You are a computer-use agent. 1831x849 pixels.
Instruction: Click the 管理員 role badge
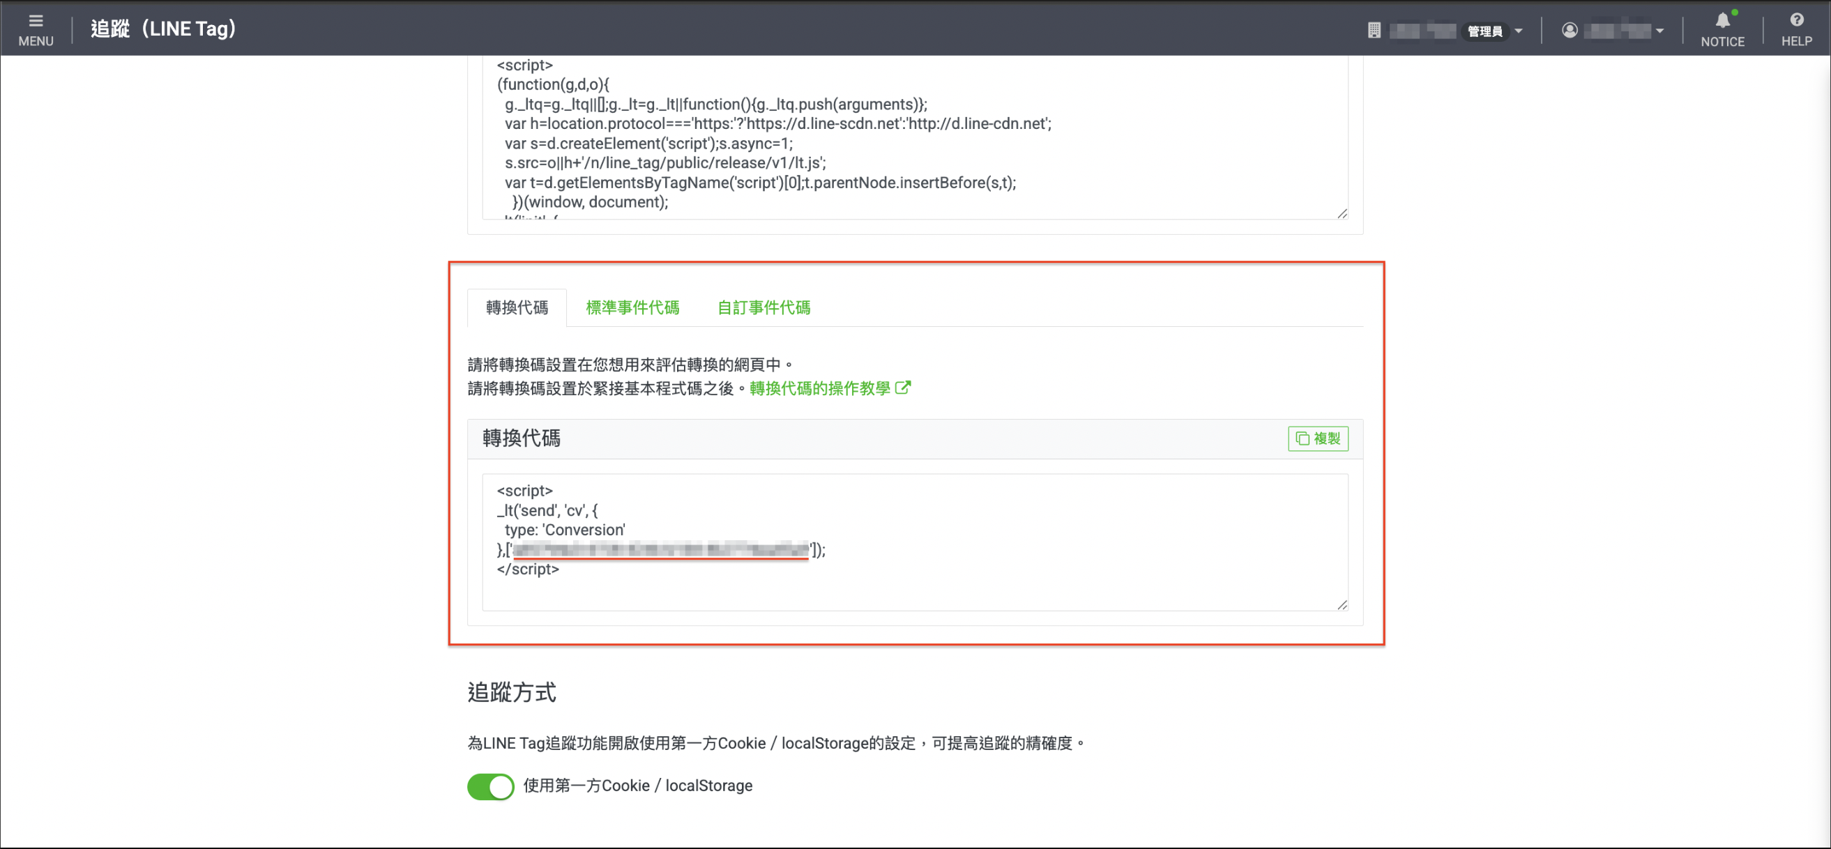(x=1484, y=31)
